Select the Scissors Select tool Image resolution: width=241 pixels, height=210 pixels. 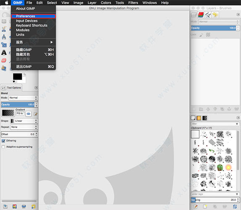tap(4, 29)
